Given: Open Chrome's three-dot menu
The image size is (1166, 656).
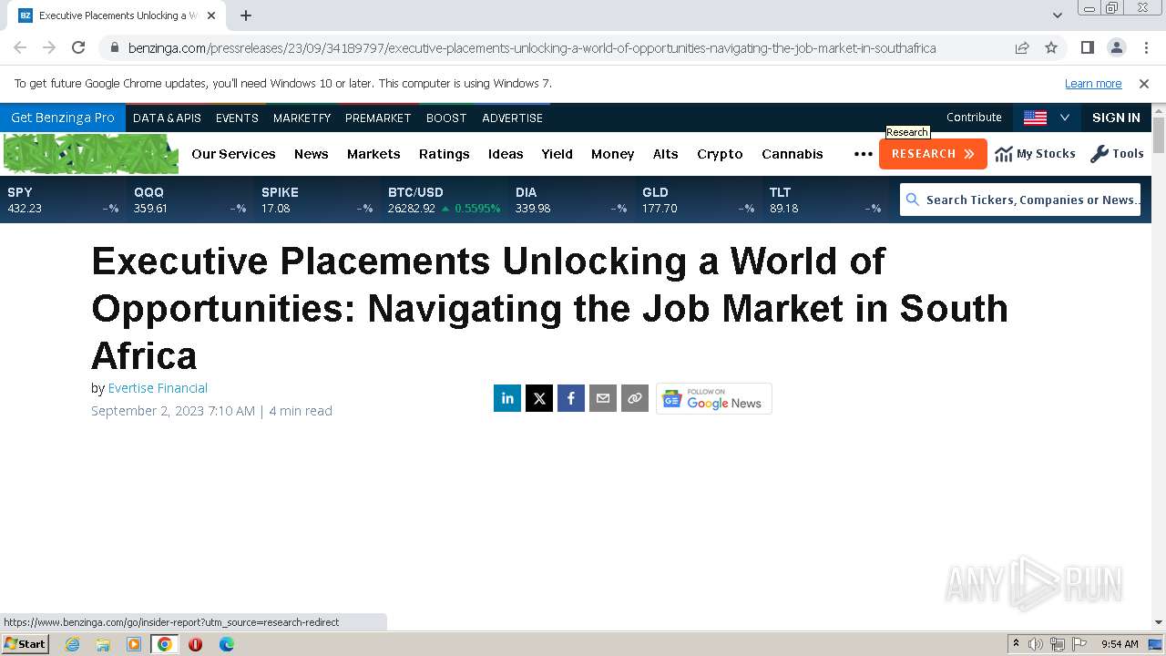Looking at the screenshot, I should click(1146, 47).
